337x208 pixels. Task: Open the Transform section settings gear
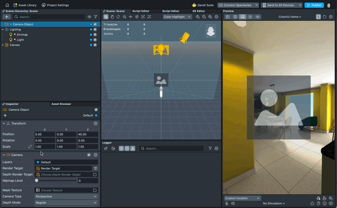(x=96, y=123)
